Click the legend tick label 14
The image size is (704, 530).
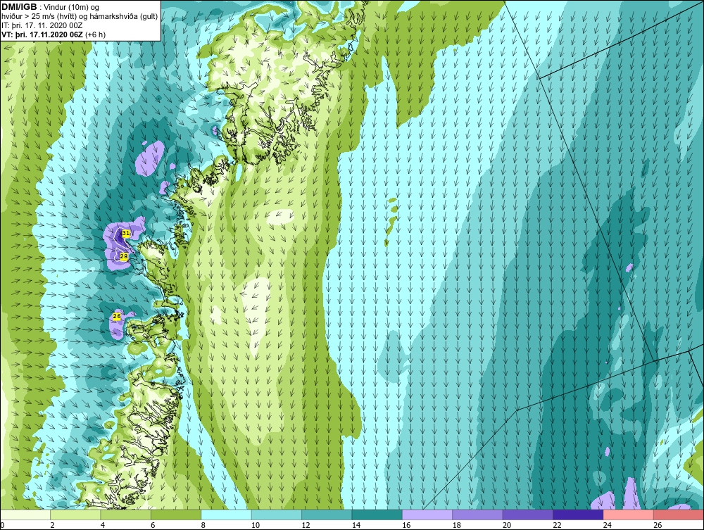click(356, 525)
